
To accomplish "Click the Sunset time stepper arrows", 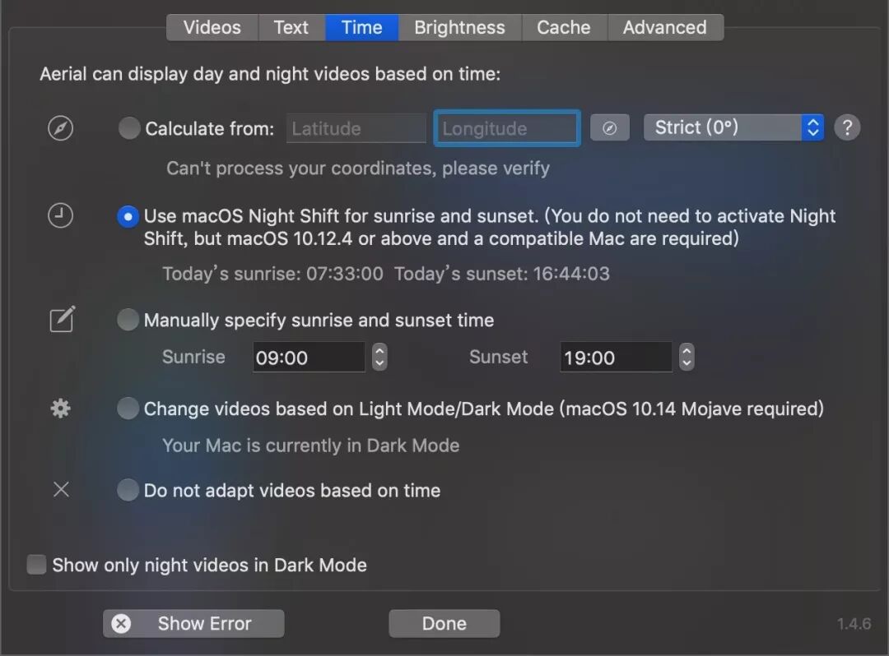I will [687, 357].
